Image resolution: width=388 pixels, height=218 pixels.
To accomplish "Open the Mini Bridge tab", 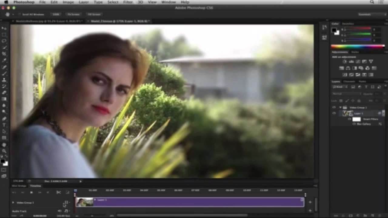I will (19, 186).
